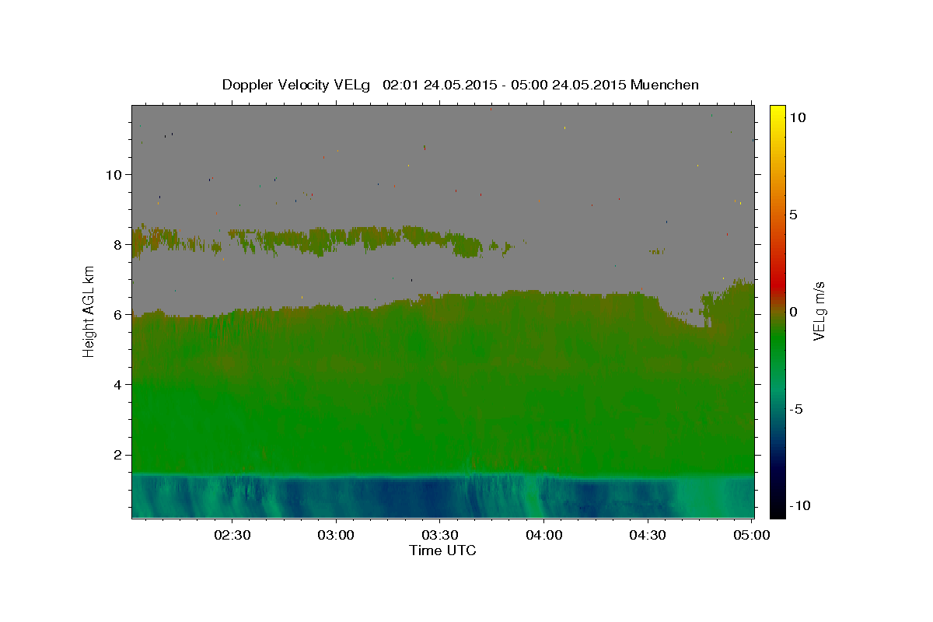Click the colorbar value label 5
This screenshot has width=933, height=622.
click(793, 215)
